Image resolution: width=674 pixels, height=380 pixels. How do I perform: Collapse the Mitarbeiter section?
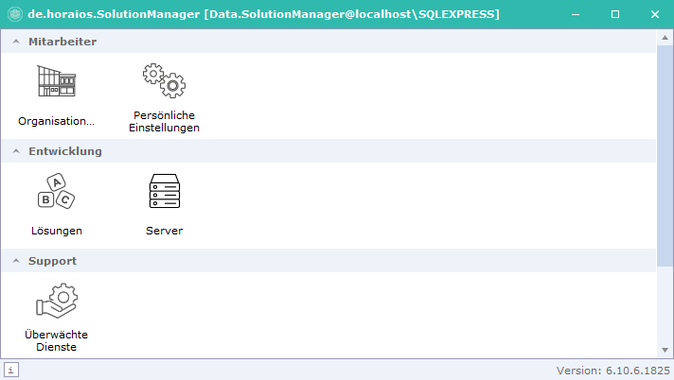point(16,42)
